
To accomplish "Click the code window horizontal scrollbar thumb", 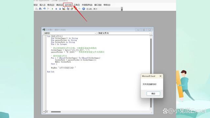I will click(x=56, y=112).
